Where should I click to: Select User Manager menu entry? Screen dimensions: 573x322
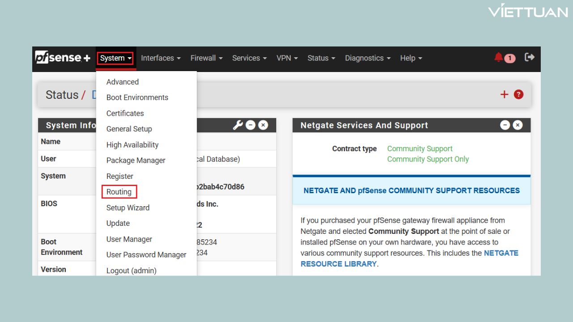point(129,239)
